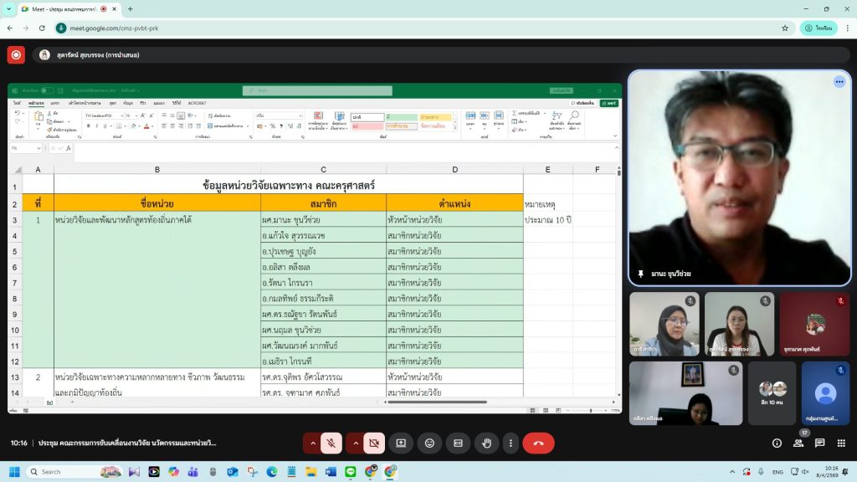Bookmark this page with star icon
The image size is (857, 482).
coord(785,28)
